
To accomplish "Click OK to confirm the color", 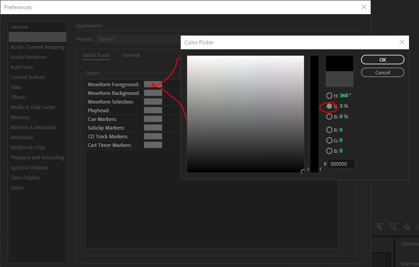I will (x=382, y=59).
